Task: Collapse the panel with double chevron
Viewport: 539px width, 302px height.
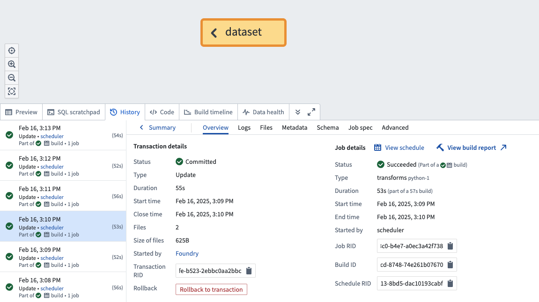Action: pos(298,112)
